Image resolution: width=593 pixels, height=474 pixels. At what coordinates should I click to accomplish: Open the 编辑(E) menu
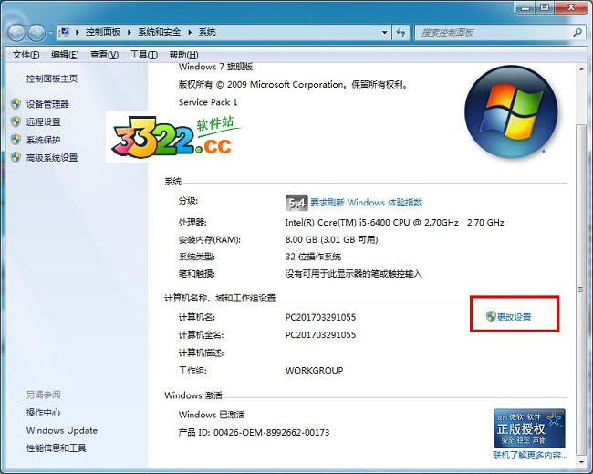click(65, 55)
